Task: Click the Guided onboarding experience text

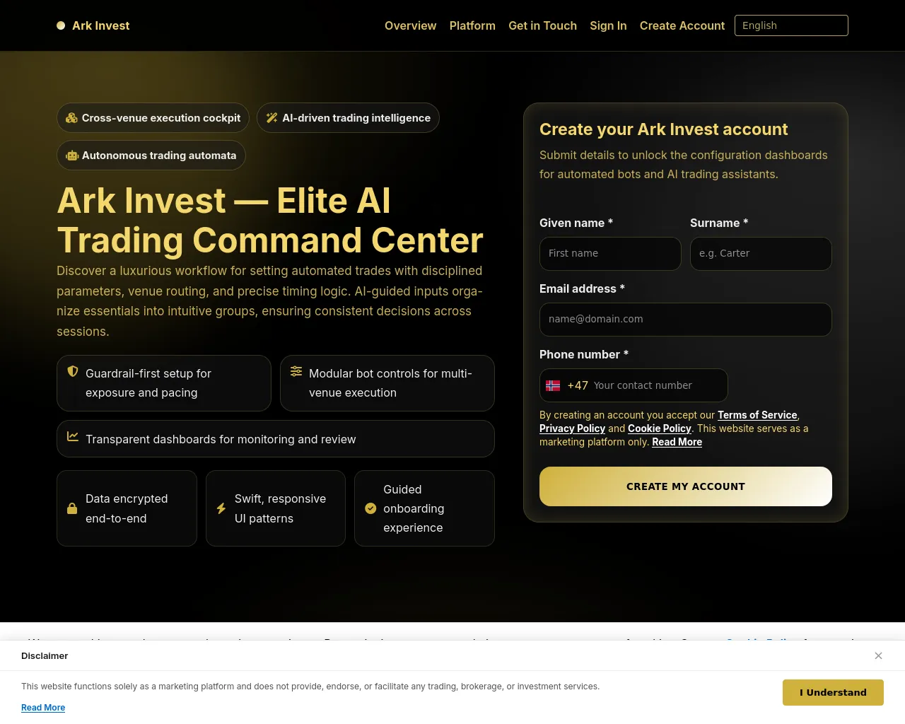Action: 414,508
